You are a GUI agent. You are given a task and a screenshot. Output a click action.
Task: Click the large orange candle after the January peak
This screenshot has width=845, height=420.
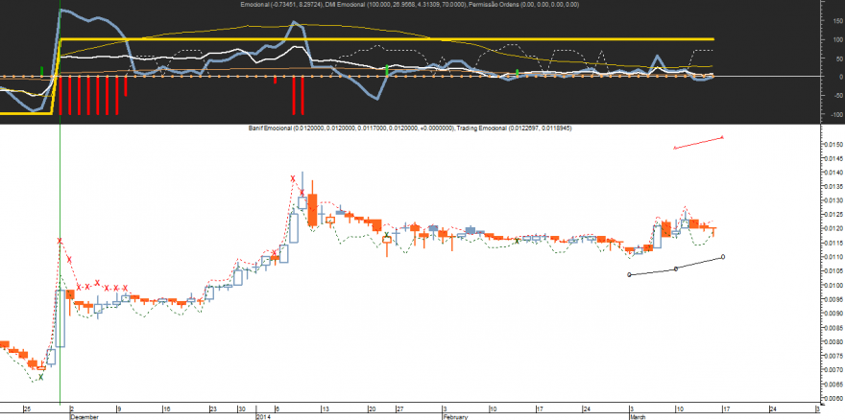pyautogui.click(x=313, y=210)
